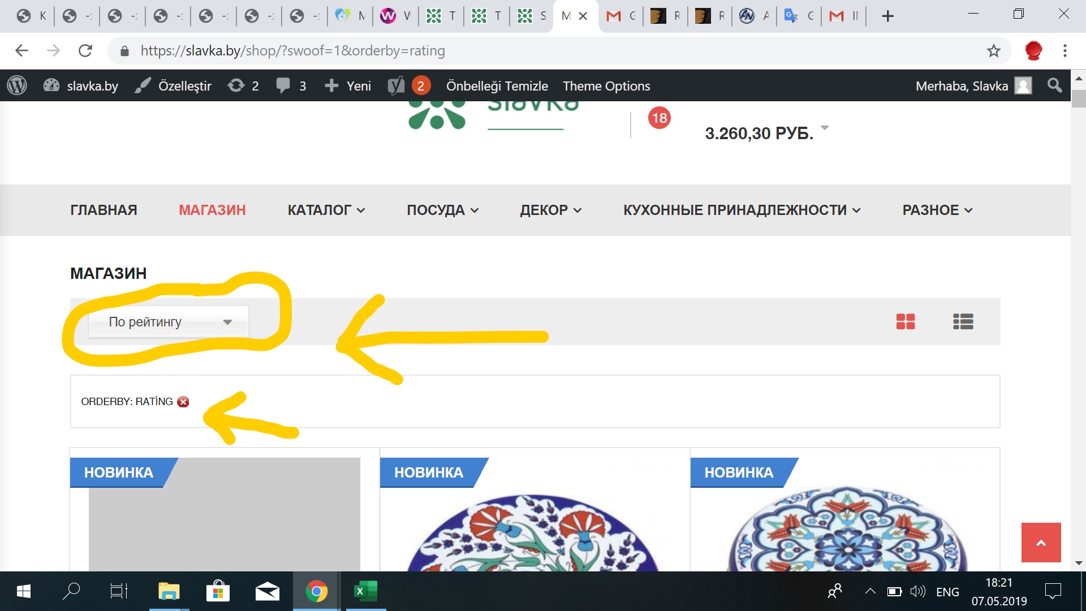Click the Slavka site logo
The image size is (1086, 611).
point(493,116)
